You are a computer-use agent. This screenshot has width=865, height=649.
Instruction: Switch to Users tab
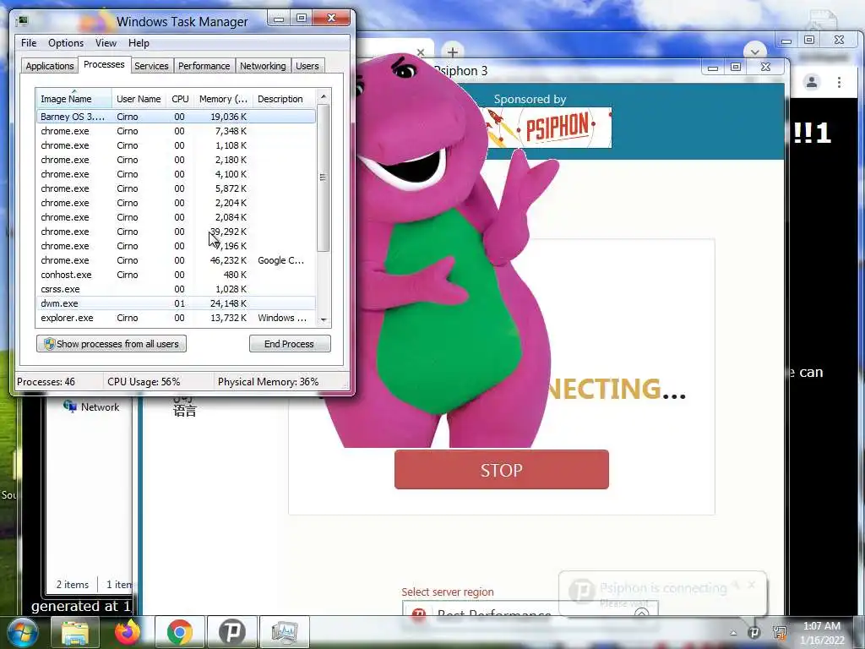307,66
